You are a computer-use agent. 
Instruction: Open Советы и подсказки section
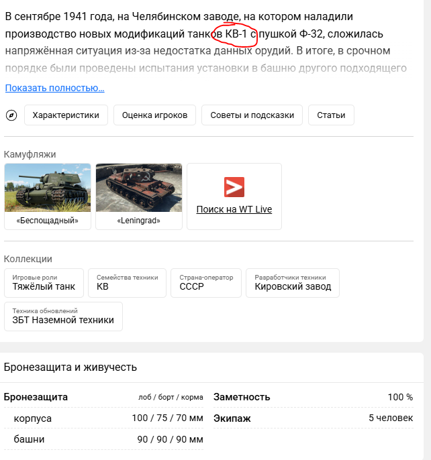(252, 115)
